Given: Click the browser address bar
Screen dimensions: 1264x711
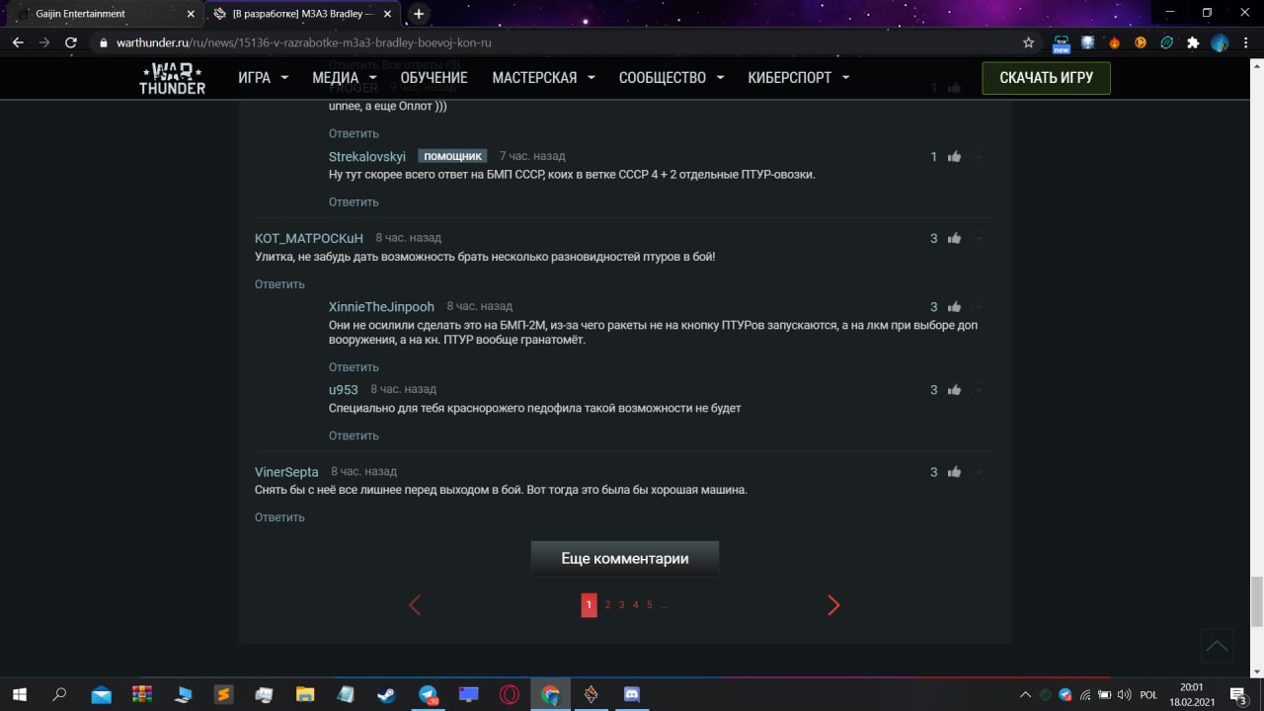Looking at the screenshot, I should [x=553, y=42].
